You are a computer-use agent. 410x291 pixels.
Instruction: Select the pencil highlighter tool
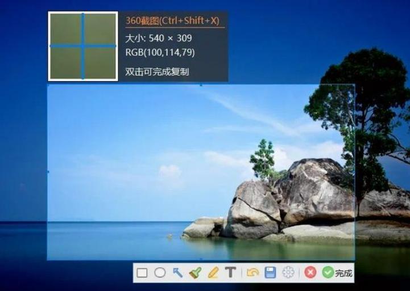[x=213, y=273]
